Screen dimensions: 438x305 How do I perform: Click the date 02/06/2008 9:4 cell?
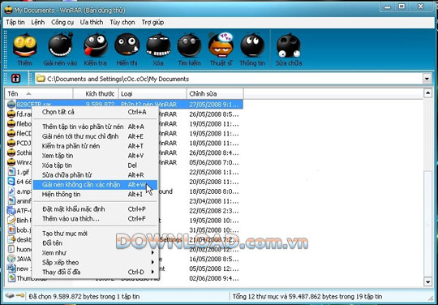(x=214, y=278)
